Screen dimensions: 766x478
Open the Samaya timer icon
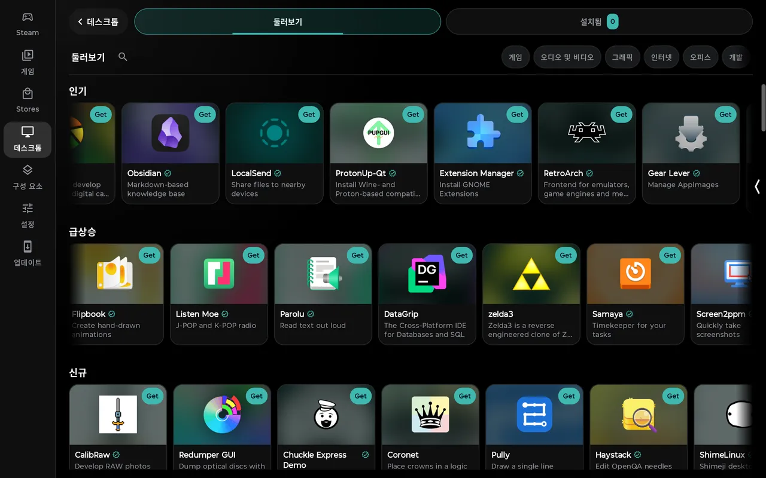[636, 274]
